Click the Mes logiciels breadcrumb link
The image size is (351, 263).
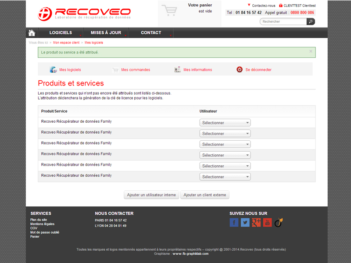[x=94, y=43]
